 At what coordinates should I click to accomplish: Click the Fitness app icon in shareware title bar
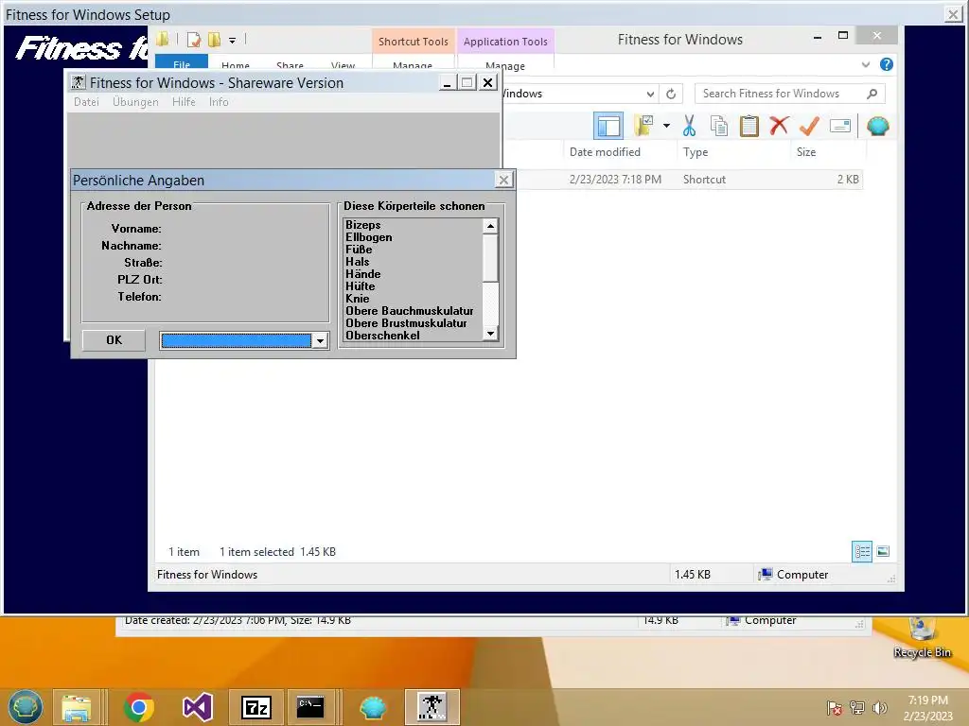[78, 82]
